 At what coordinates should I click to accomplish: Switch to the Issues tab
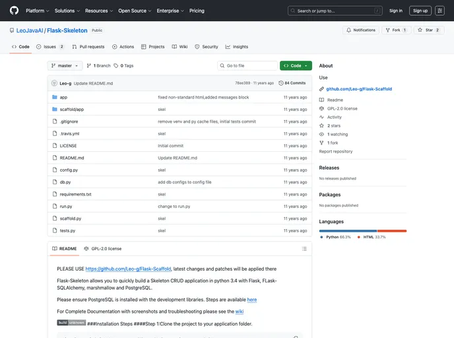pyautogui.click(x=50, y=47)
